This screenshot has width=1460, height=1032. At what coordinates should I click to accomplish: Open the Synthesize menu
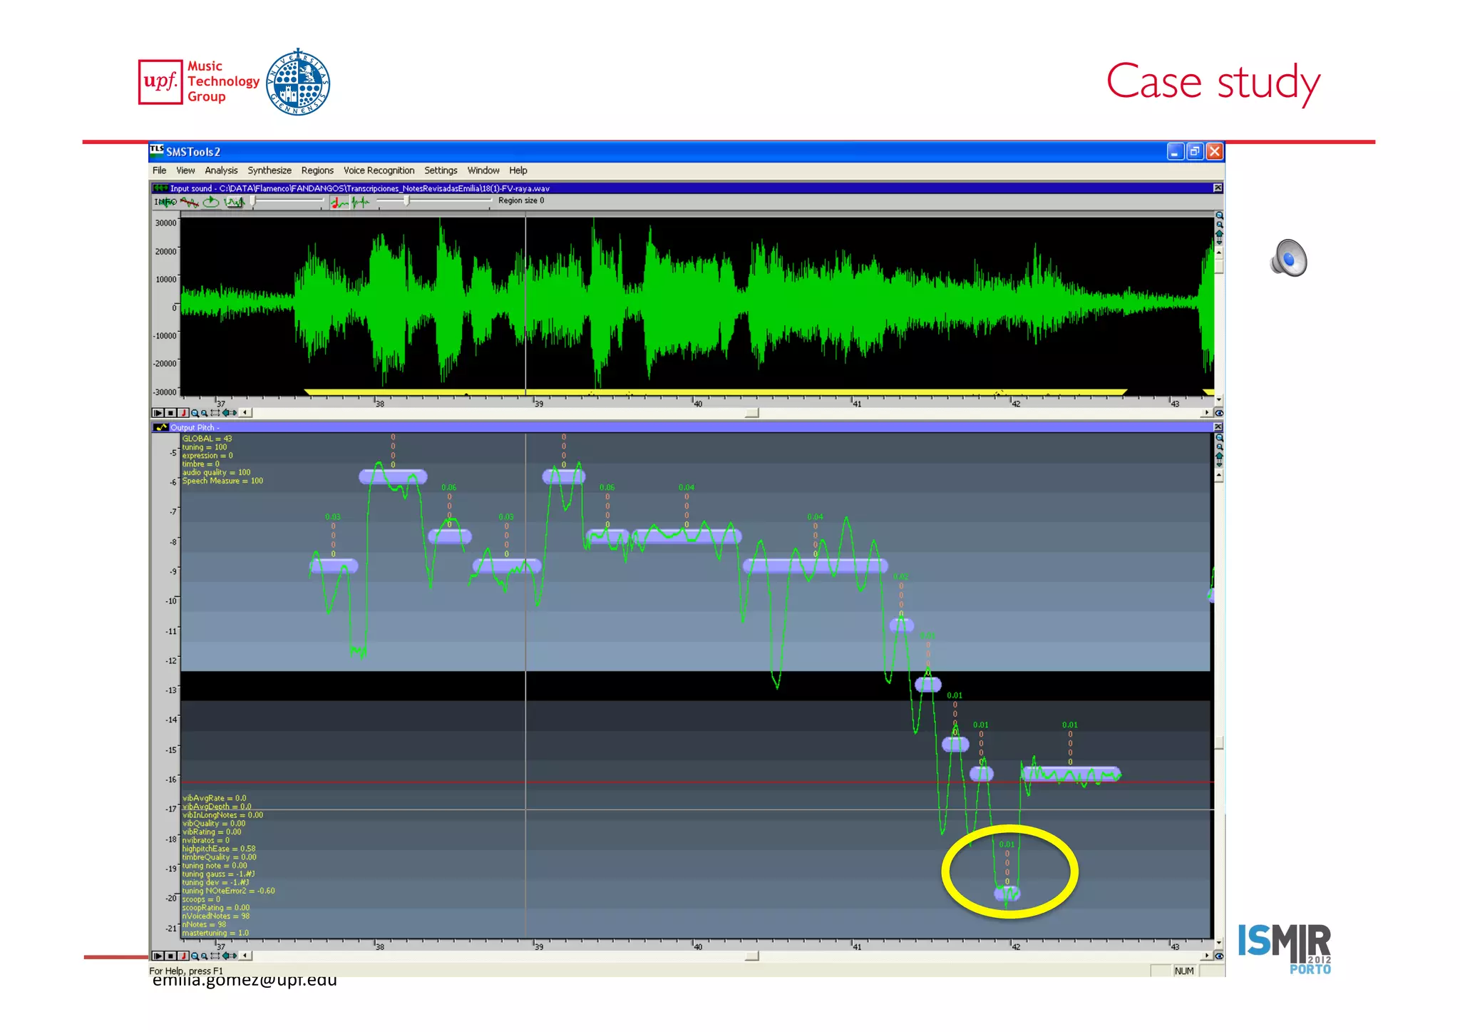click(x=269, y=170)
